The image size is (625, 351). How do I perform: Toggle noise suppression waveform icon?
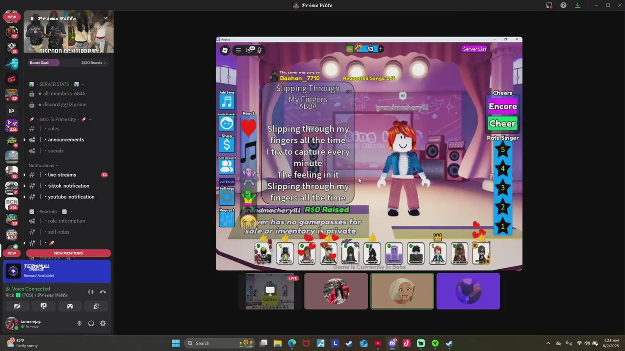click(x=91, y=292)
